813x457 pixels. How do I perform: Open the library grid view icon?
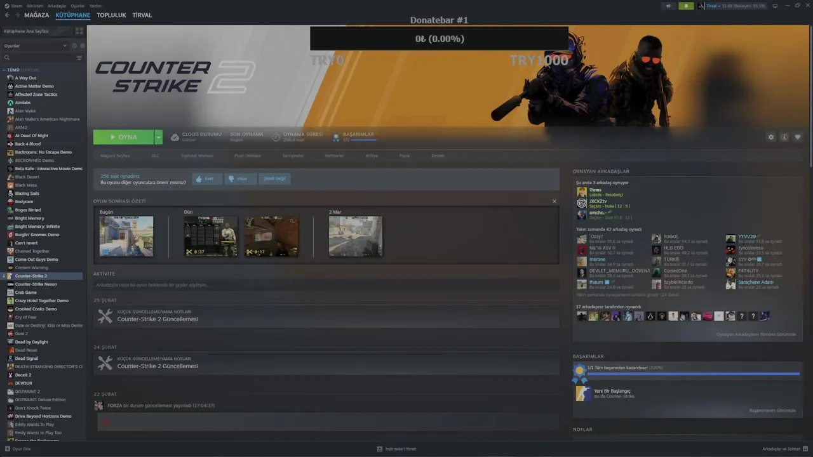79,30
